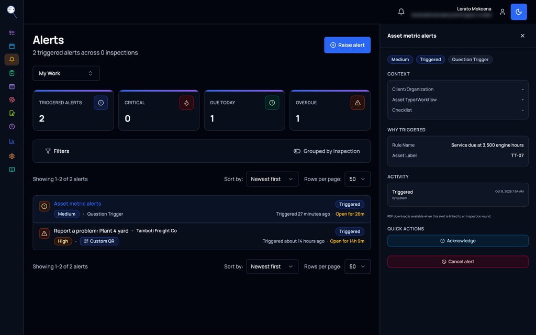The height and width of the screenshot is (335, 536).
Task: Open the purple clock sidebar icon
Action: click(12, 127)
